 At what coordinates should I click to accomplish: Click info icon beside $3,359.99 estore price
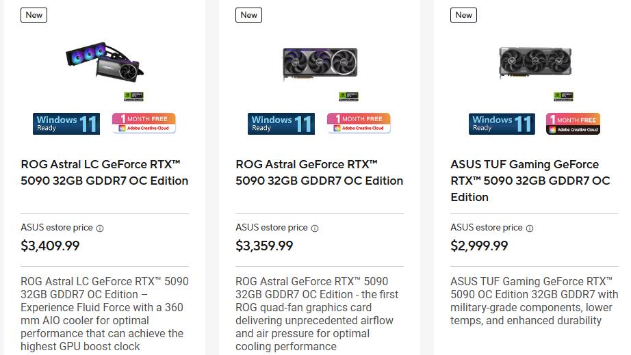315,228
